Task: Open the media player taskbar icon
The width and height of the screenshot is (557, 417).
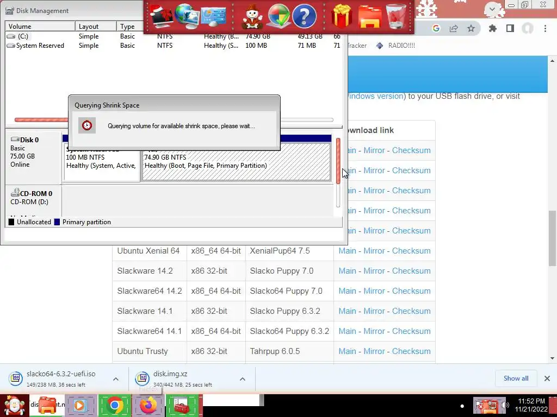Action: tap(80, 405)
